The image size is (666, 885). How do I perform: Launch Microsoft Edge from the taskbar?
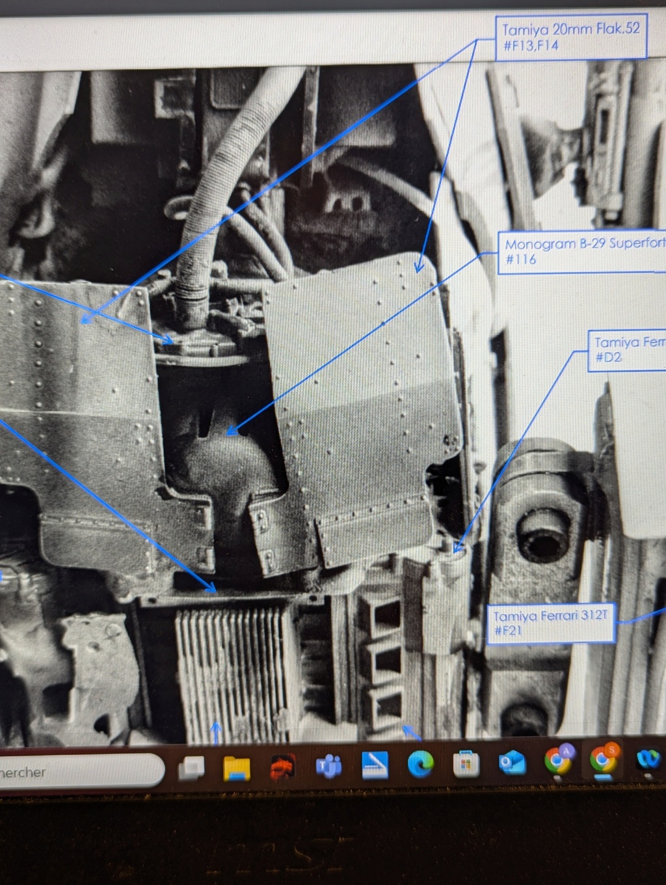click(420, 764)
